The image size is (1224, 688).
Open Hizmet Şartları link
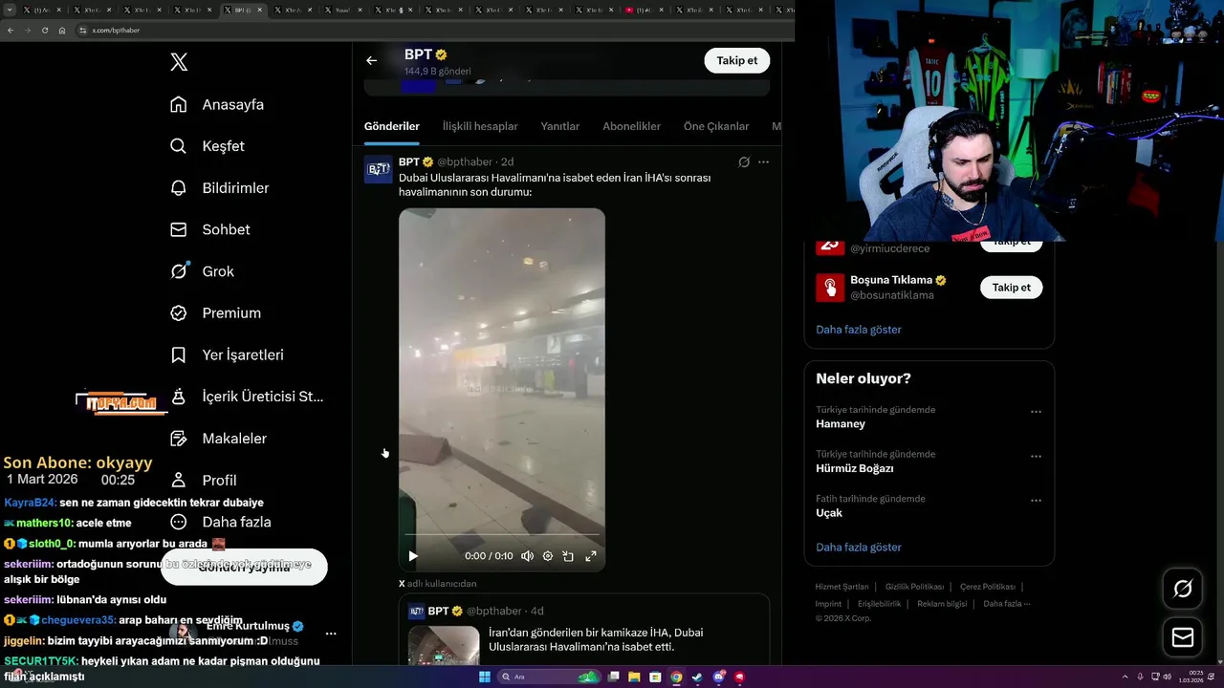click(841, 587)
